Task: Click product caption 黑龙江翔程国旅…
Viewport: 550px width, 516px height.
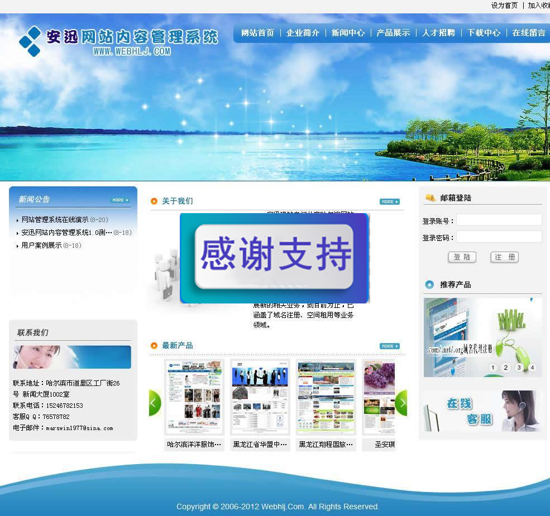Action: [x=326, y=445]
